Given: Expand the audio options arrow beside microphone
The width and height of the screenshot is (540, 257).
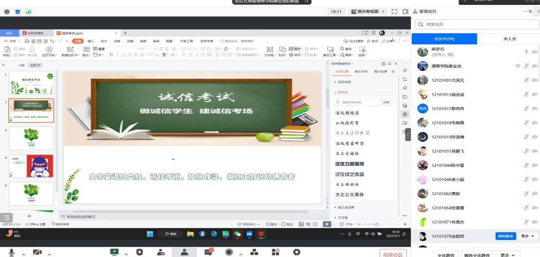Looking at the screenshot, I should 22,254.
